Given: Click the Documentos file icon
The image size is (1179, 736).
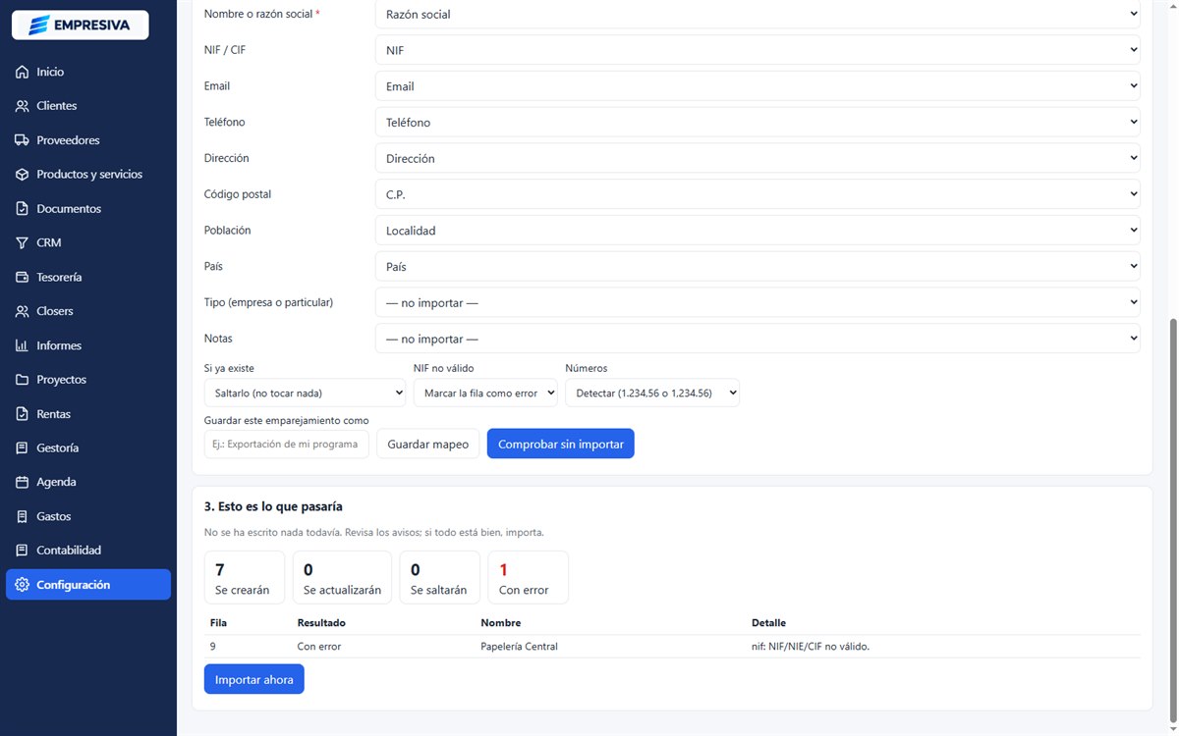Looking at the screenshot, I should pyautogui.click(x=23, y=209).
